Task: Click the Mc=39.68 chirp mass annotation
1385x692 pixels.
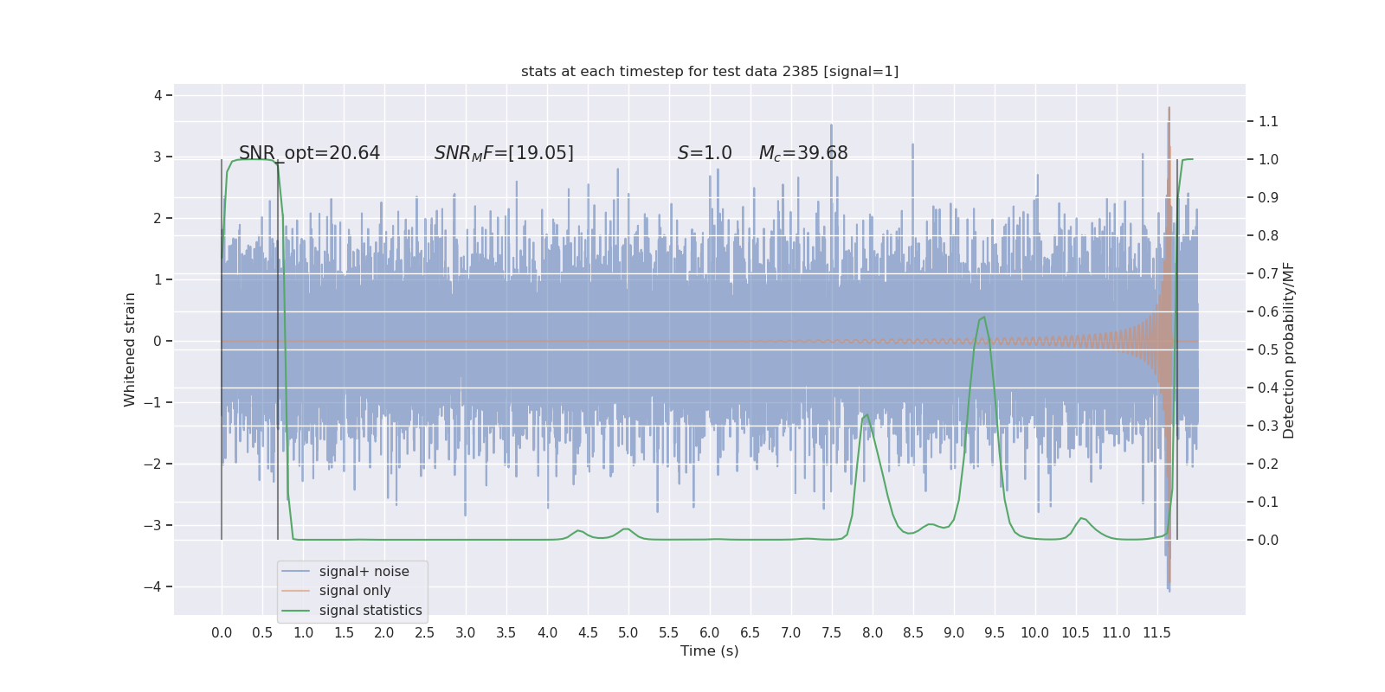Action: pyautogui.click(x=803, y=153)
